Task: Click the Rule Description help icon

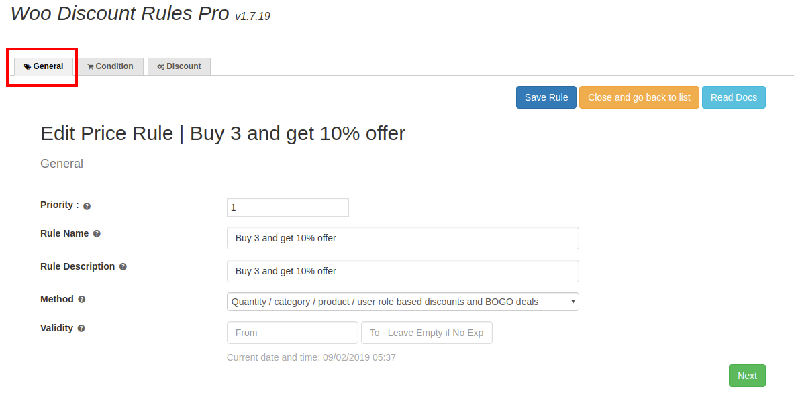Action: point(123,267)
